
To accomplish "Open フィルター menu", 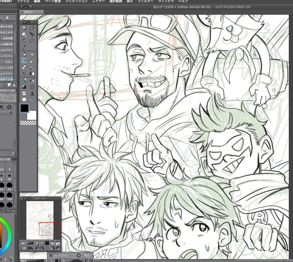I will (146, 1).
